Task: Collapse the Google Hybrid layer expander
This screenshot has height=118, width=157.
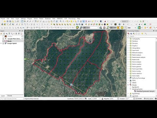Action: 1,43
